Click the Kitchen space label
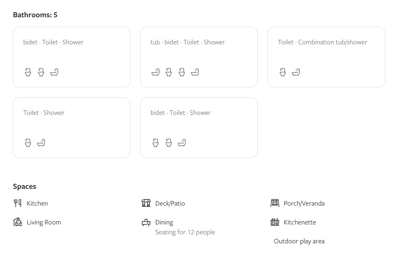This screenshot has width=407, height=254. (x=37, y=204)
